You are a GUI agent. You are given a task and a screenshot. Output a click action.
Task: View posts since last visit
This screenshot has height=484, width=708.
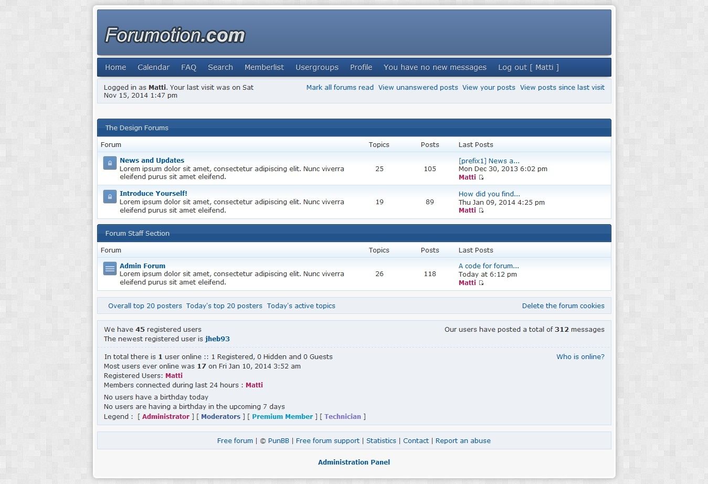click(562, 88)
